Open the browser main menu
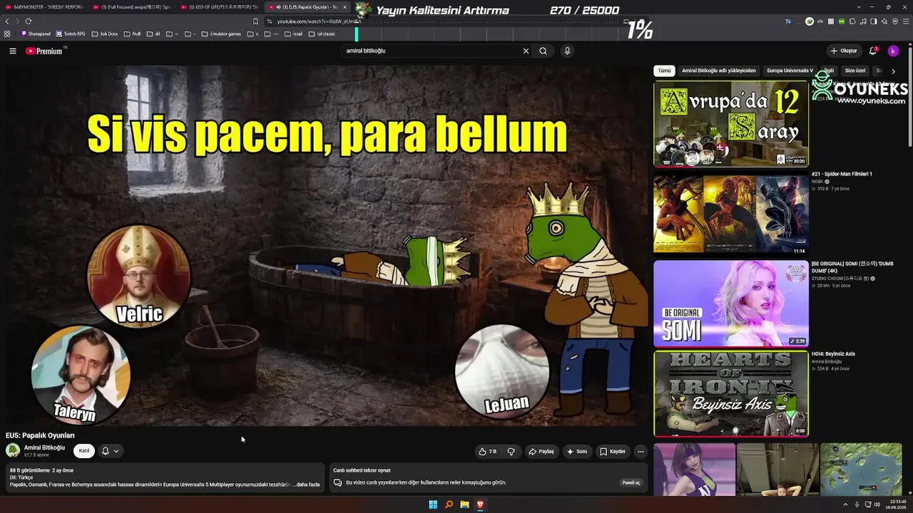This screenshot has width=913, height=513. [x=906, y=21]
